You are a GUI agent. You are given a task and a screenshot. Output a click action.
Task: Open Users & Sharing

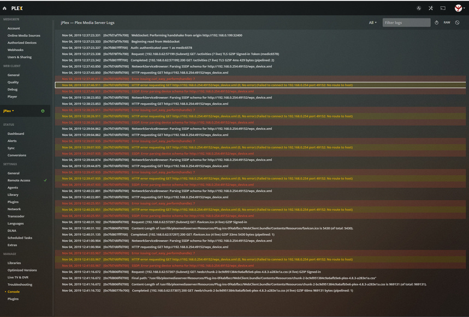(x=20, y=57)
